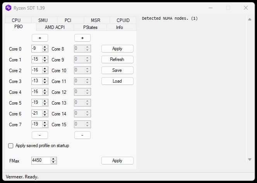This screenshot has width=257, height=183.
Task: Switch to the AMD ACPI tab
Action: coord(55,27)
